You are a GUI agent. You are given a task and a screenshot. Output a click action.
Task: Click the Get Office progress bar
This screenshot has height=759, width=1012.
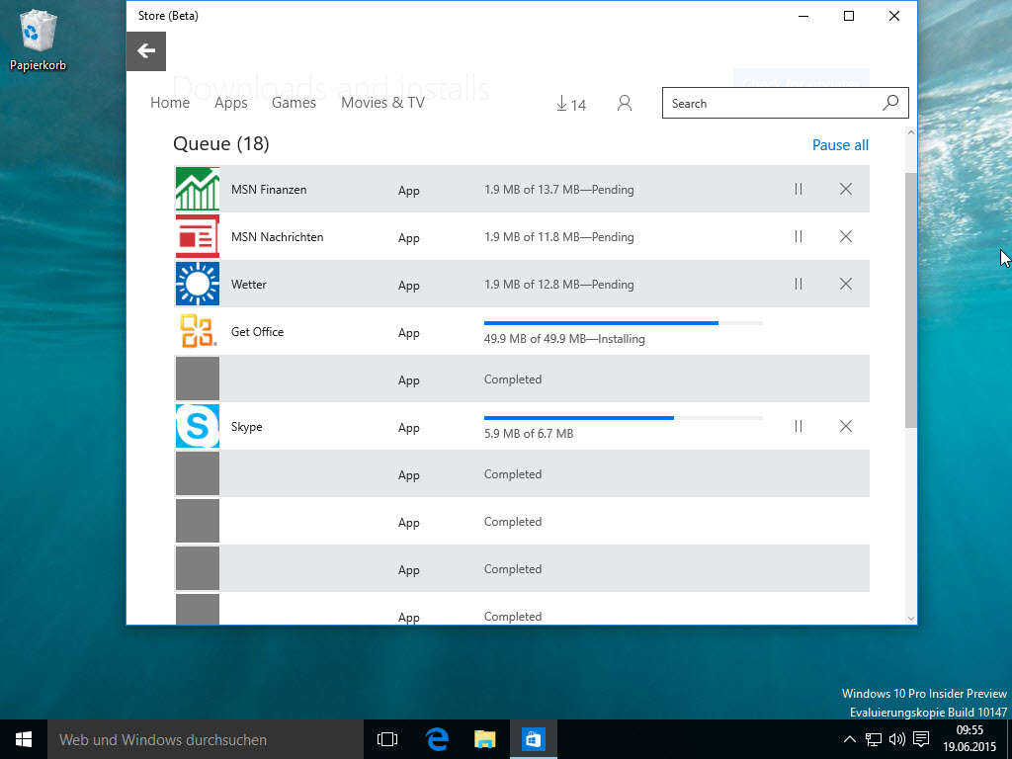pyautogui.click(x=624, y=323)
